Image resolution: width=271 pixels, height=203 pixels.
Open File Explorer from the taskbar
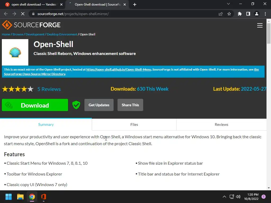[x=20, y=197]
